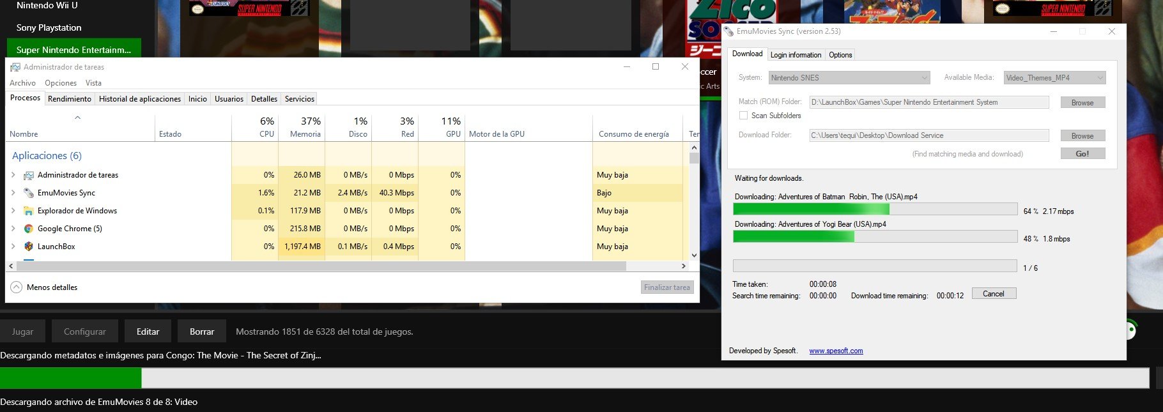Screen dimensions: 1163x412
Task: Expand the EmuMovies Sync process row
Action: [13, 193]
